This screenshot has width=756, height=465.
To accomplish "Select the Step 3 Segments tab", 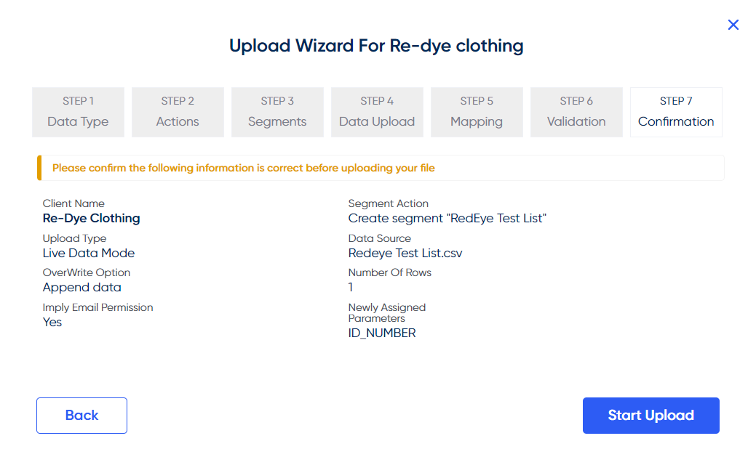I will [277, 112].
